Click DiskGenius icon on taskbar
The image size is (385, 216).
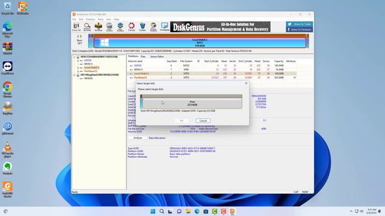point(232,211)
